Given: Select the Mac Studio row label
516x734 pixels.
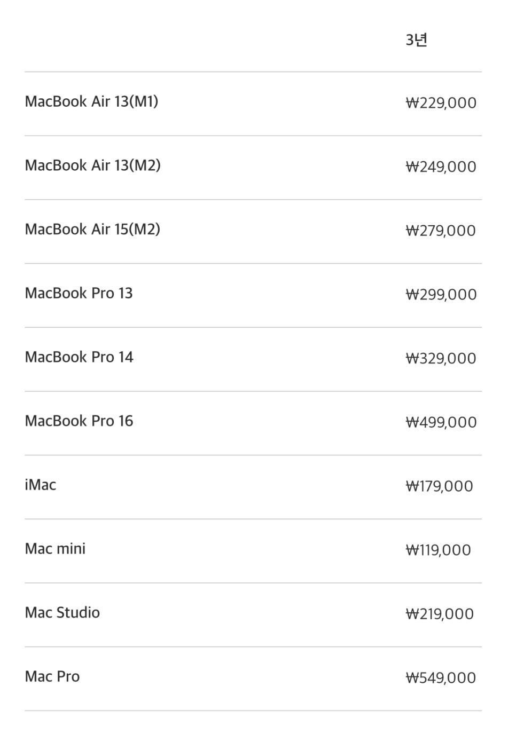Looking at the screenshot, I should (62, 613).
